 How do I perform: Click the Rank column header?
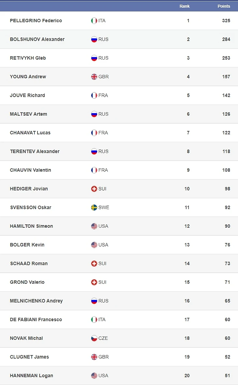tap(185, 6)
